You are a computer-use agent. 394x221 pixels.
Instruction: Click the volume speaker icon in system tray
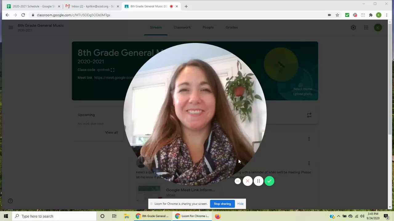click(x=362, y=216)
